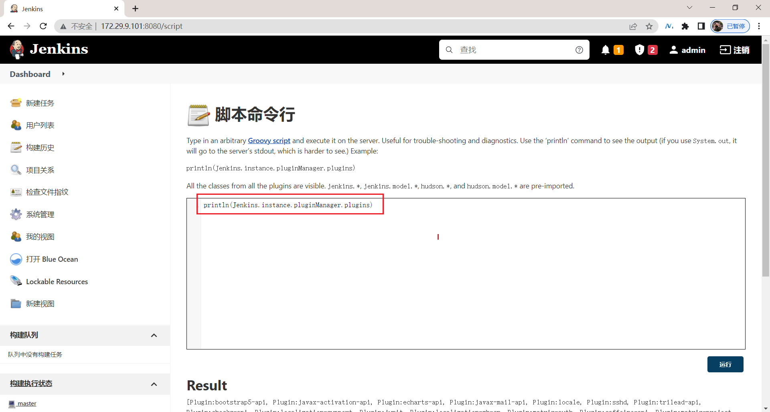Viewport: 770px width, 412px height.
Task: Click inside the 查找 search box
Action: pos(514,50)
